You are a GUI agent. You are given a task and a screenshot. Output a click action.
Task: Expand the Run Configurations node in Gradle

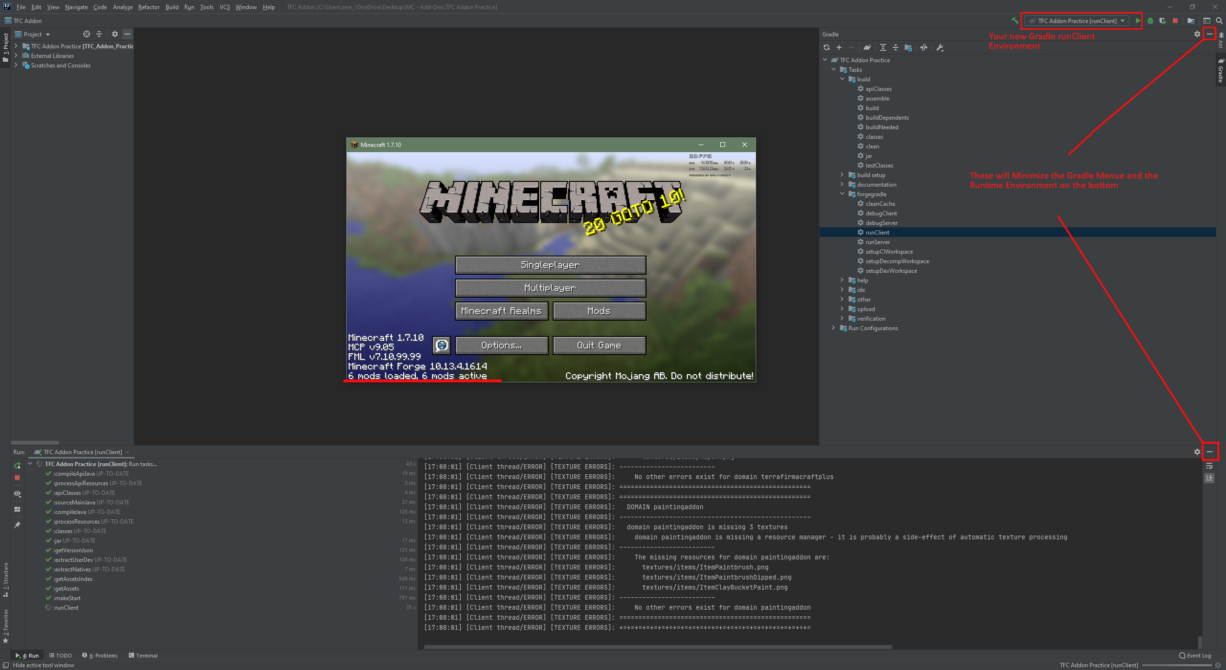834,328
